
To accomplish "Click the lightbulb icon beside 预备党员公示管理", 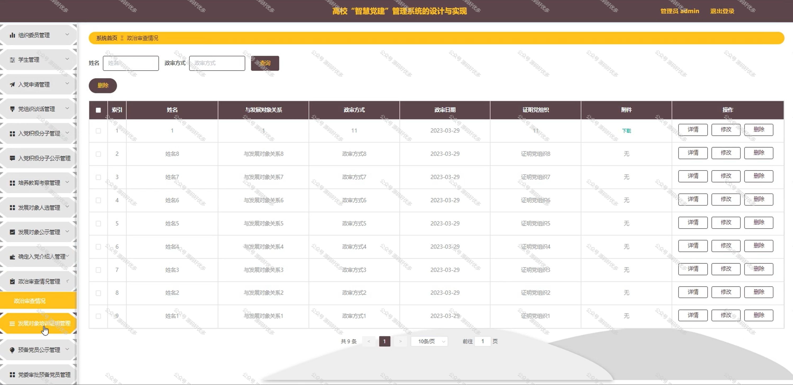I will [x=12, y=350].
